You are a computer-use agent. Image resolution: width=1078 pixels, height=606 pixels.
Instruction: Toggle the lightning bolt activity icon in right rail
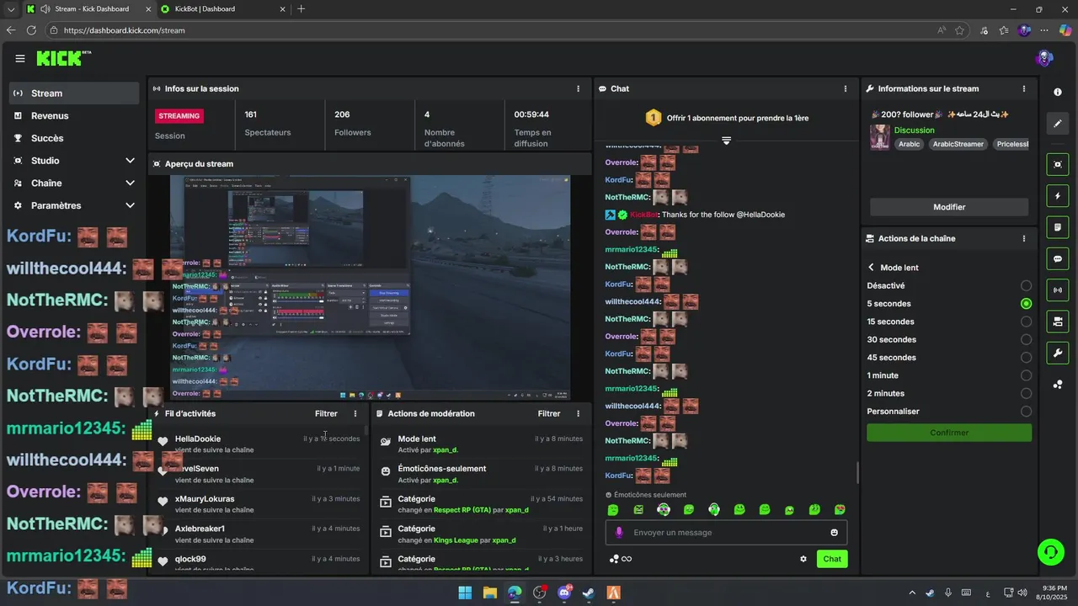coord(1058,196)
